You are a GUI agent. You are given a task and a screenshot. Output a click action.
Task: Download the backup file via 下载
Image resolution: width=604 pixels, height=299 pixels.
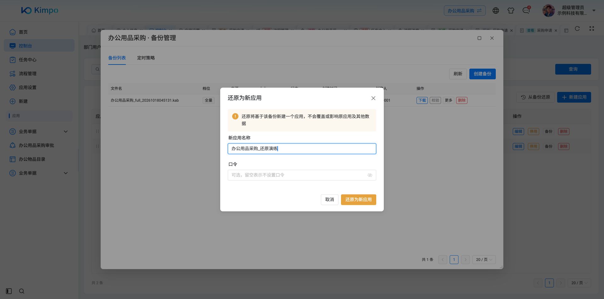coord(422,100)
